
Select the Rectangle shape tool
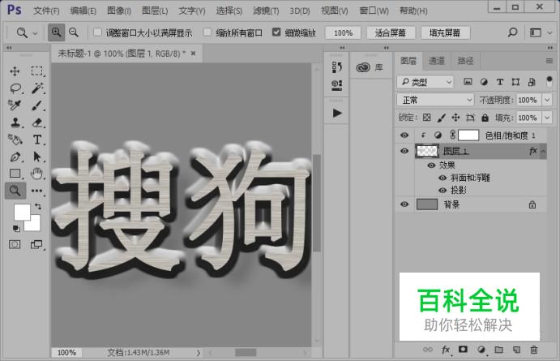pyautogui.click(x=15, y=174)
